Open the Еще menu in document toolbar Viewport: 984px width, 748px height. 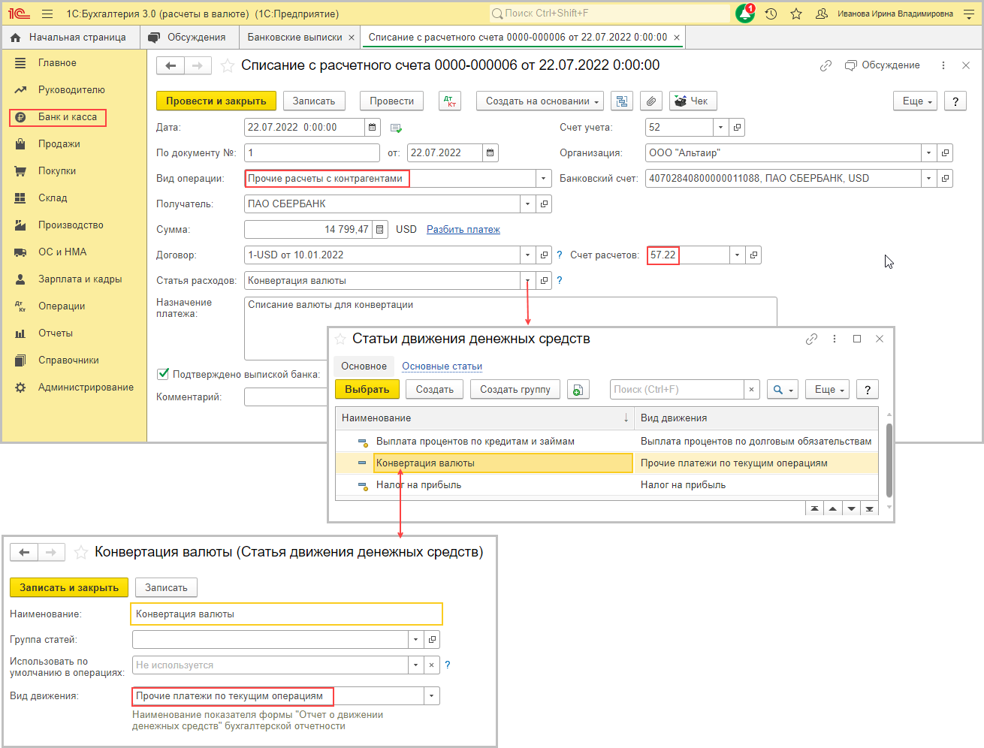(915, 101)
